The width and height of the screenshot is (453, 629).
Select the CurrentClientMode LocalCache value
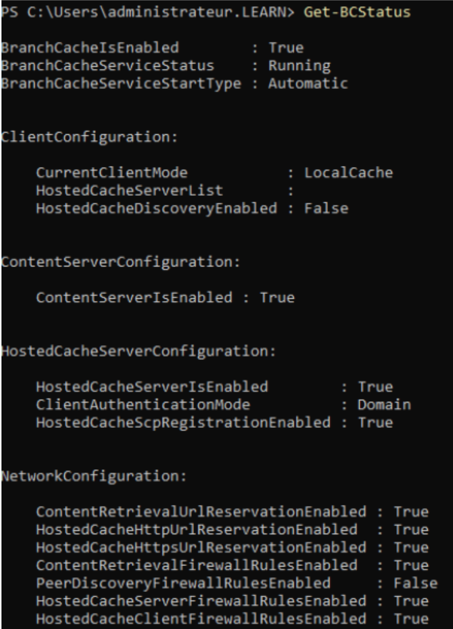(x=348, y=173)
